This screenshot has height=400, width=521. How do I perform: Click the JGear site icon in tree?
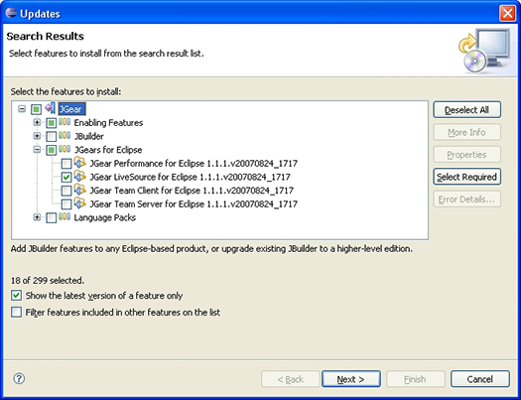51,108
